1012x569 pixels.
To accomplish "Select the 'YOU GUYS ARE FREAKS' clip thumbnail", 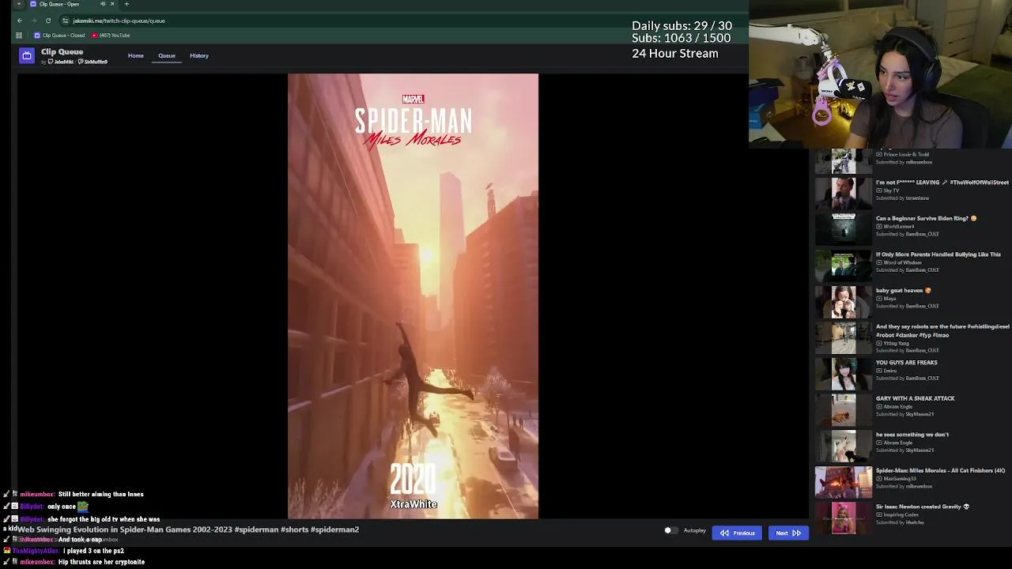I will [843, 373].
